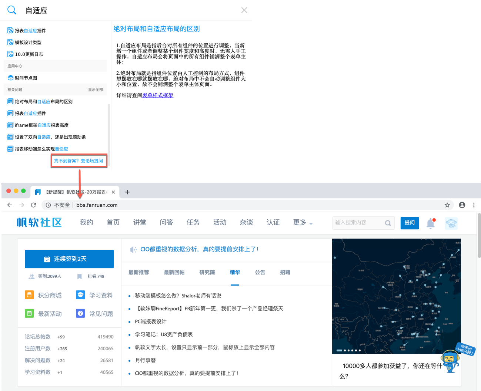Open 活动 in forum navigation
The image size is (481, 391).
tap(220, 222)
